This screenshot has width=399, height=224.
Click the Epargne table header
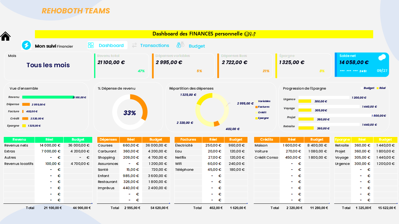343,140
